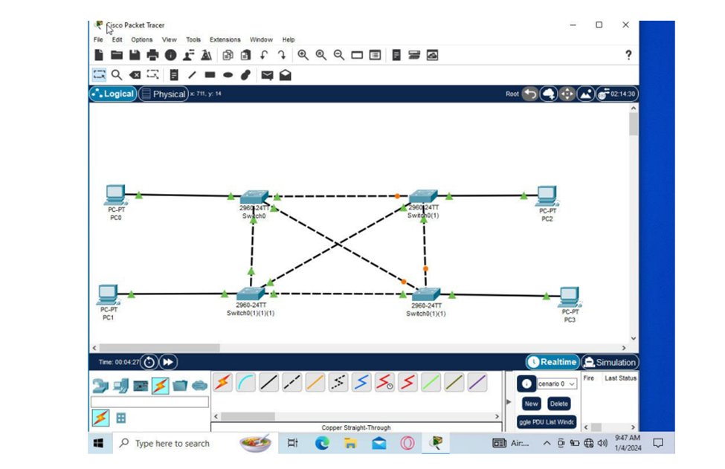
Task: Switch to Physical workspace view
Action: pos(164,94)
